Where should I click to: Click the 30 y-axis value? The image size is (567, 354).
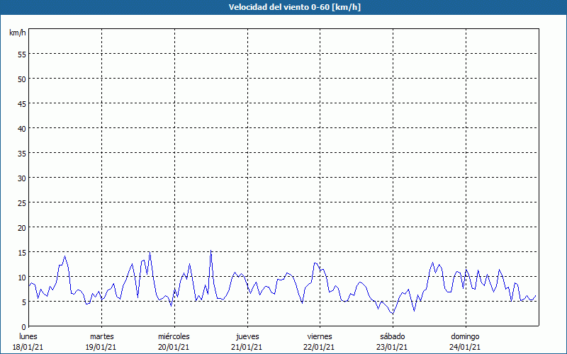point(22,178)
